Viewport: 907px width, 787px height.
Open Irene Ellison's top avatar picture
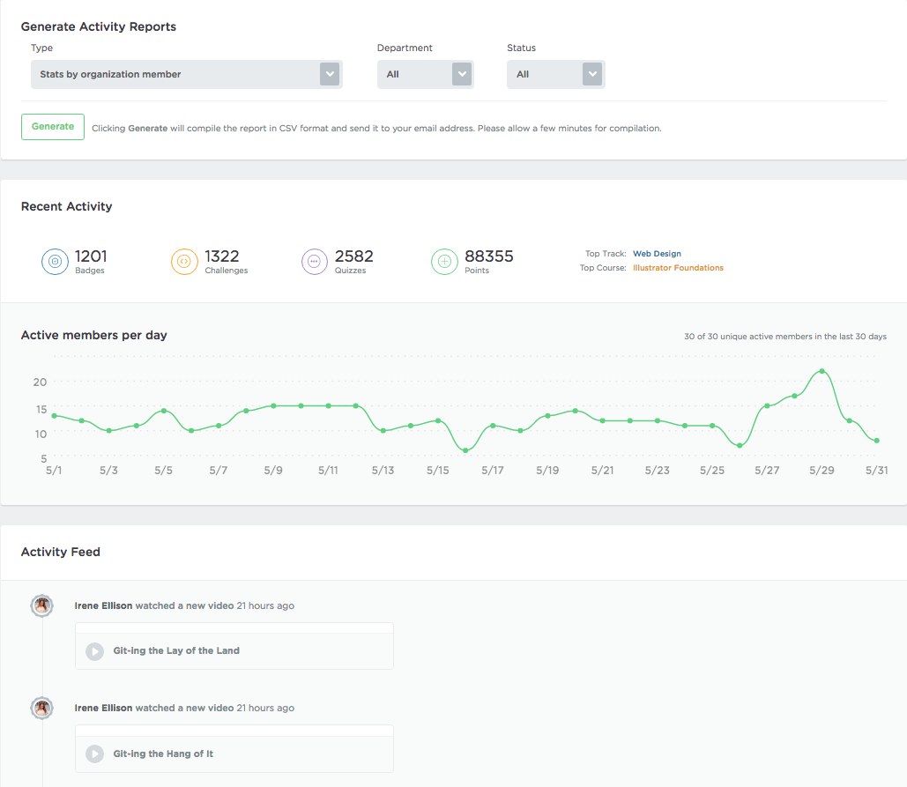[x=41, y=605]
